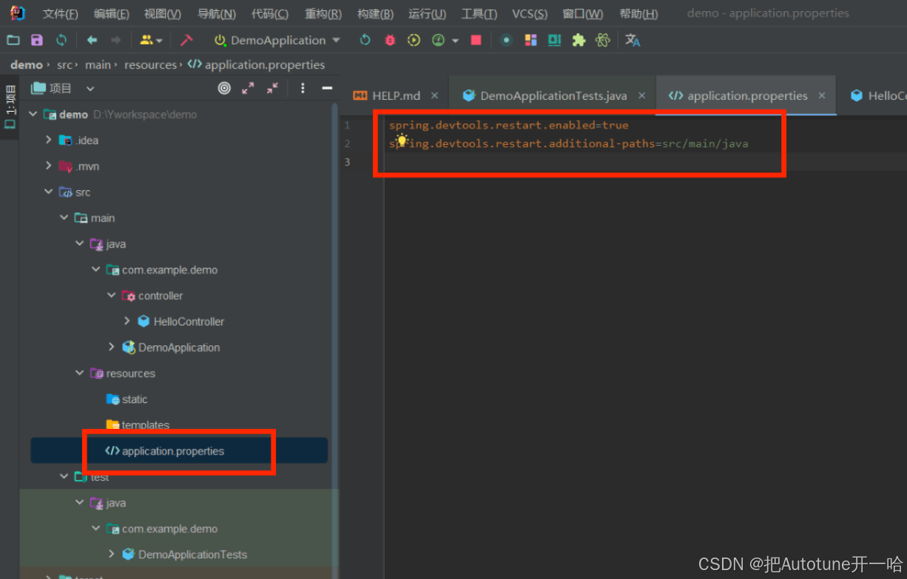Build the project with the hammer icon
Image resolution: width=907 pixels, height=579 pixels.
pos(187,40)
